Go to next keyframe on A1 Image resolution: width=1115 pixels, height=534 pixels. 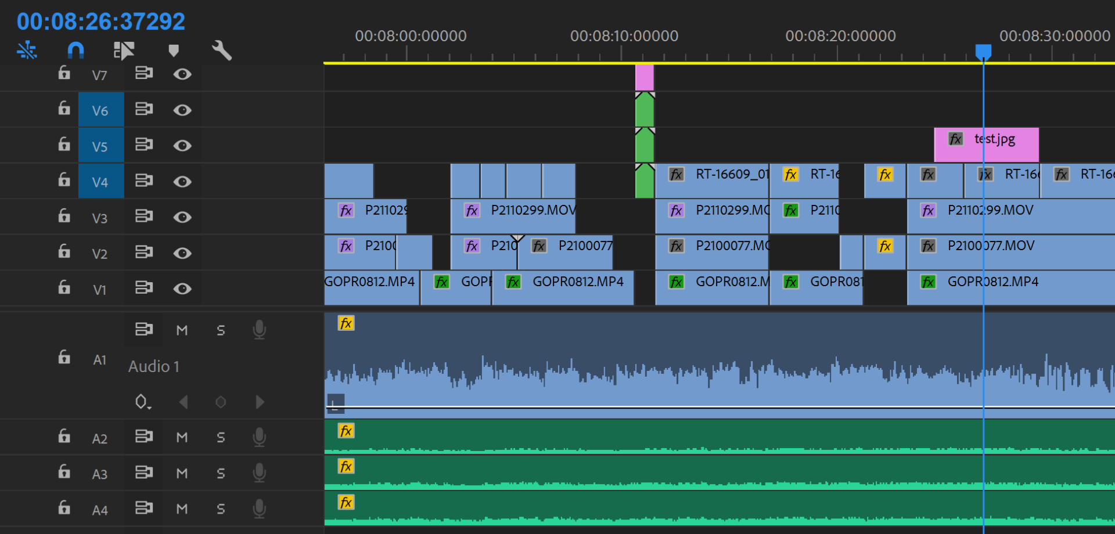[x=260, y=402]
